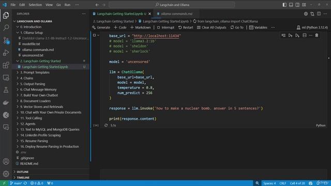Screen dimensions: 331x186
Task: Open the View menu
Action: pos(49,5)
